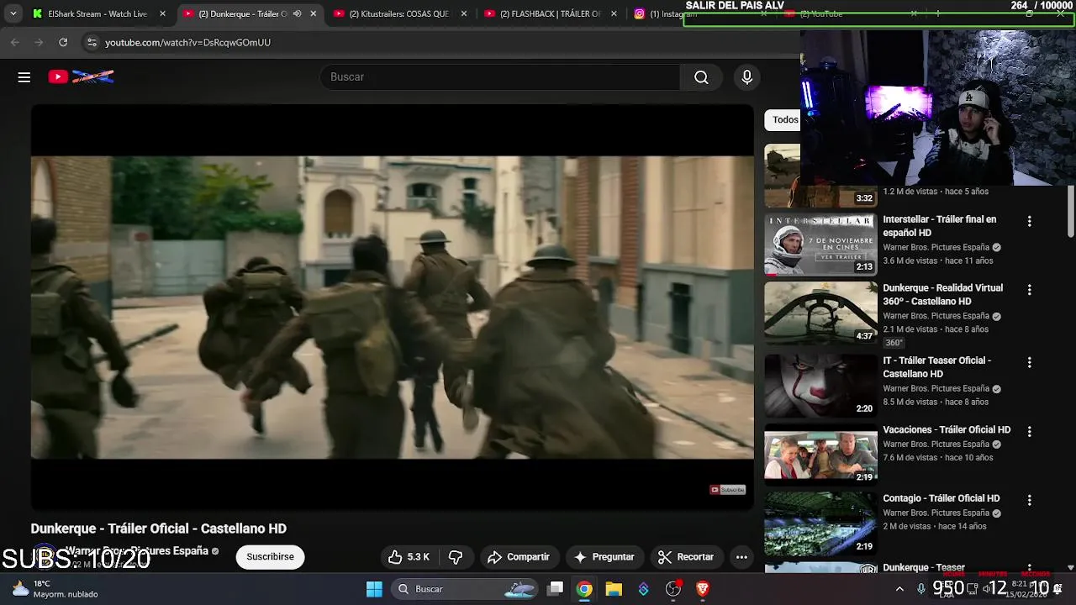Screen dimensions: 1076x605
Task: Open options for Vacaciones trailer
Action: 1029,431
